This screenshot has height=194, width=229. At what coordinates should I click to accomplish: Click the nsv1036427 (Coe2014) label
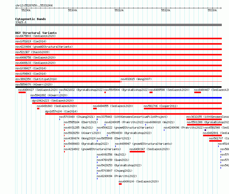31,68
